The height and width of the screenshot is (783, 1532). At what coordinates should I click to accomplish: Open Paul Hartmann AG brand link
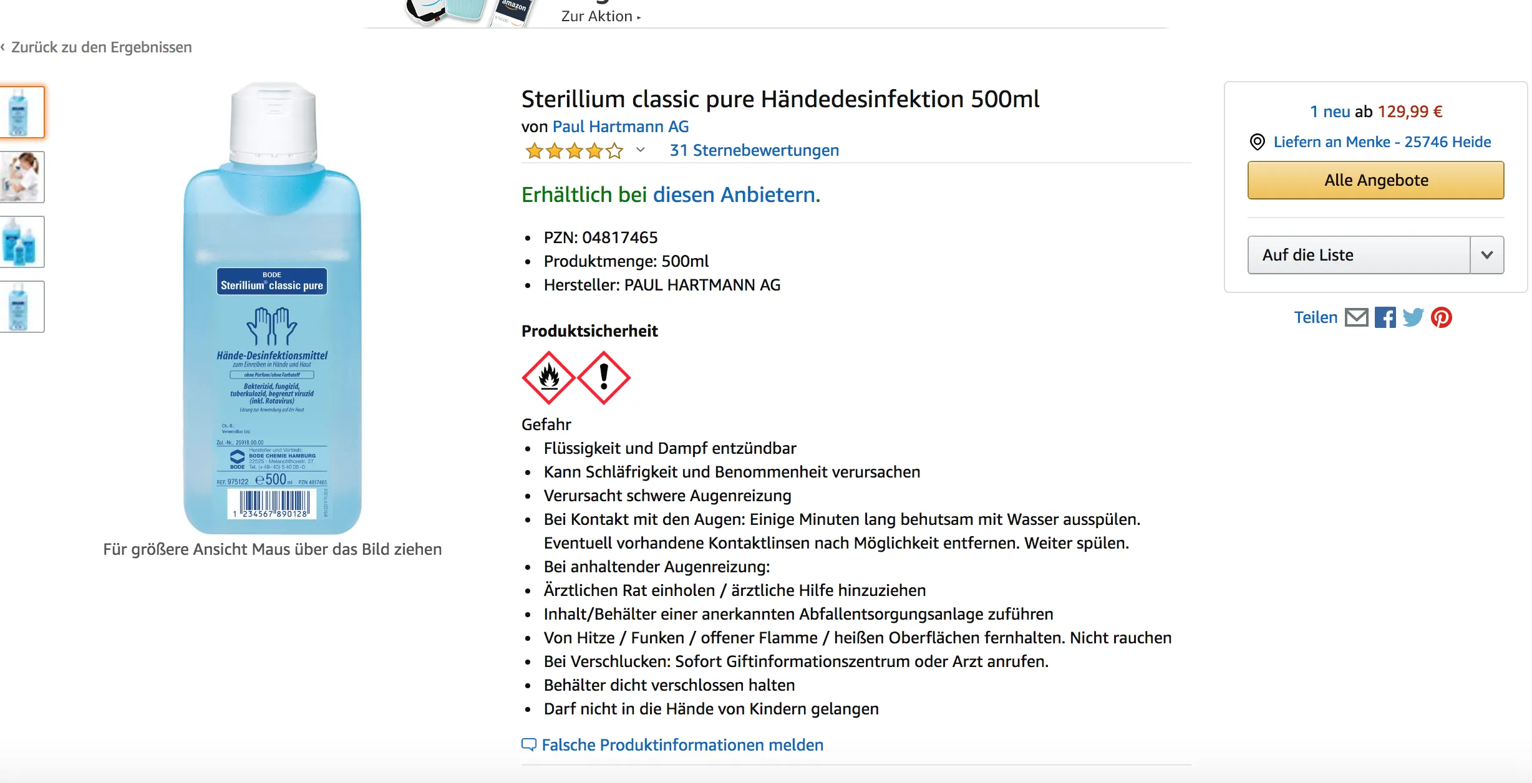pos(621,127)
